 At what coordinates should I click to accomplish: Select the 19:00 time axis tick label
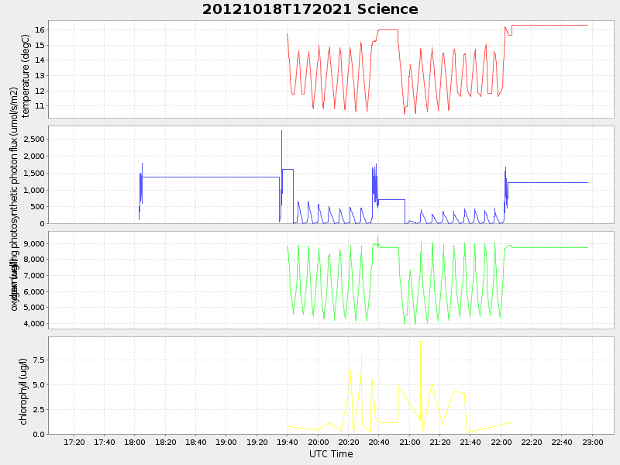[226, 443]
